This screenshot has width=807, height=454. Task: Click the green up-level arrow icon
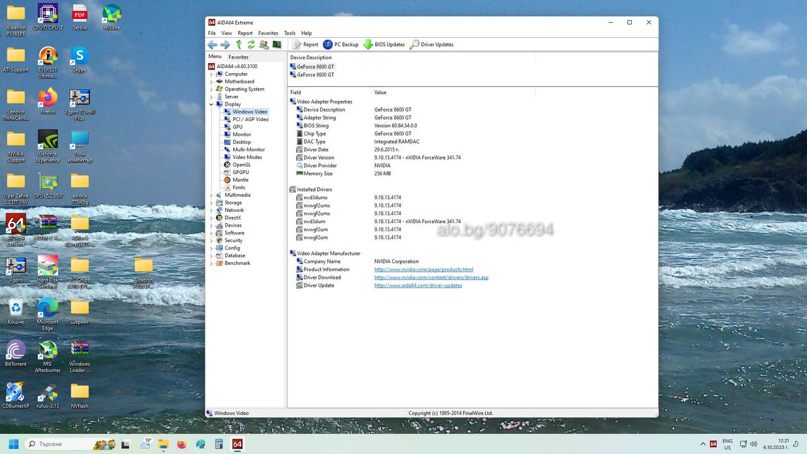239,44
